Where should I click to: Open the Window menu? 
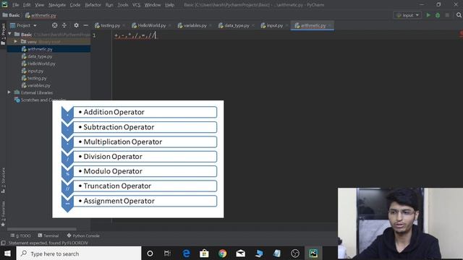[153, 5]
